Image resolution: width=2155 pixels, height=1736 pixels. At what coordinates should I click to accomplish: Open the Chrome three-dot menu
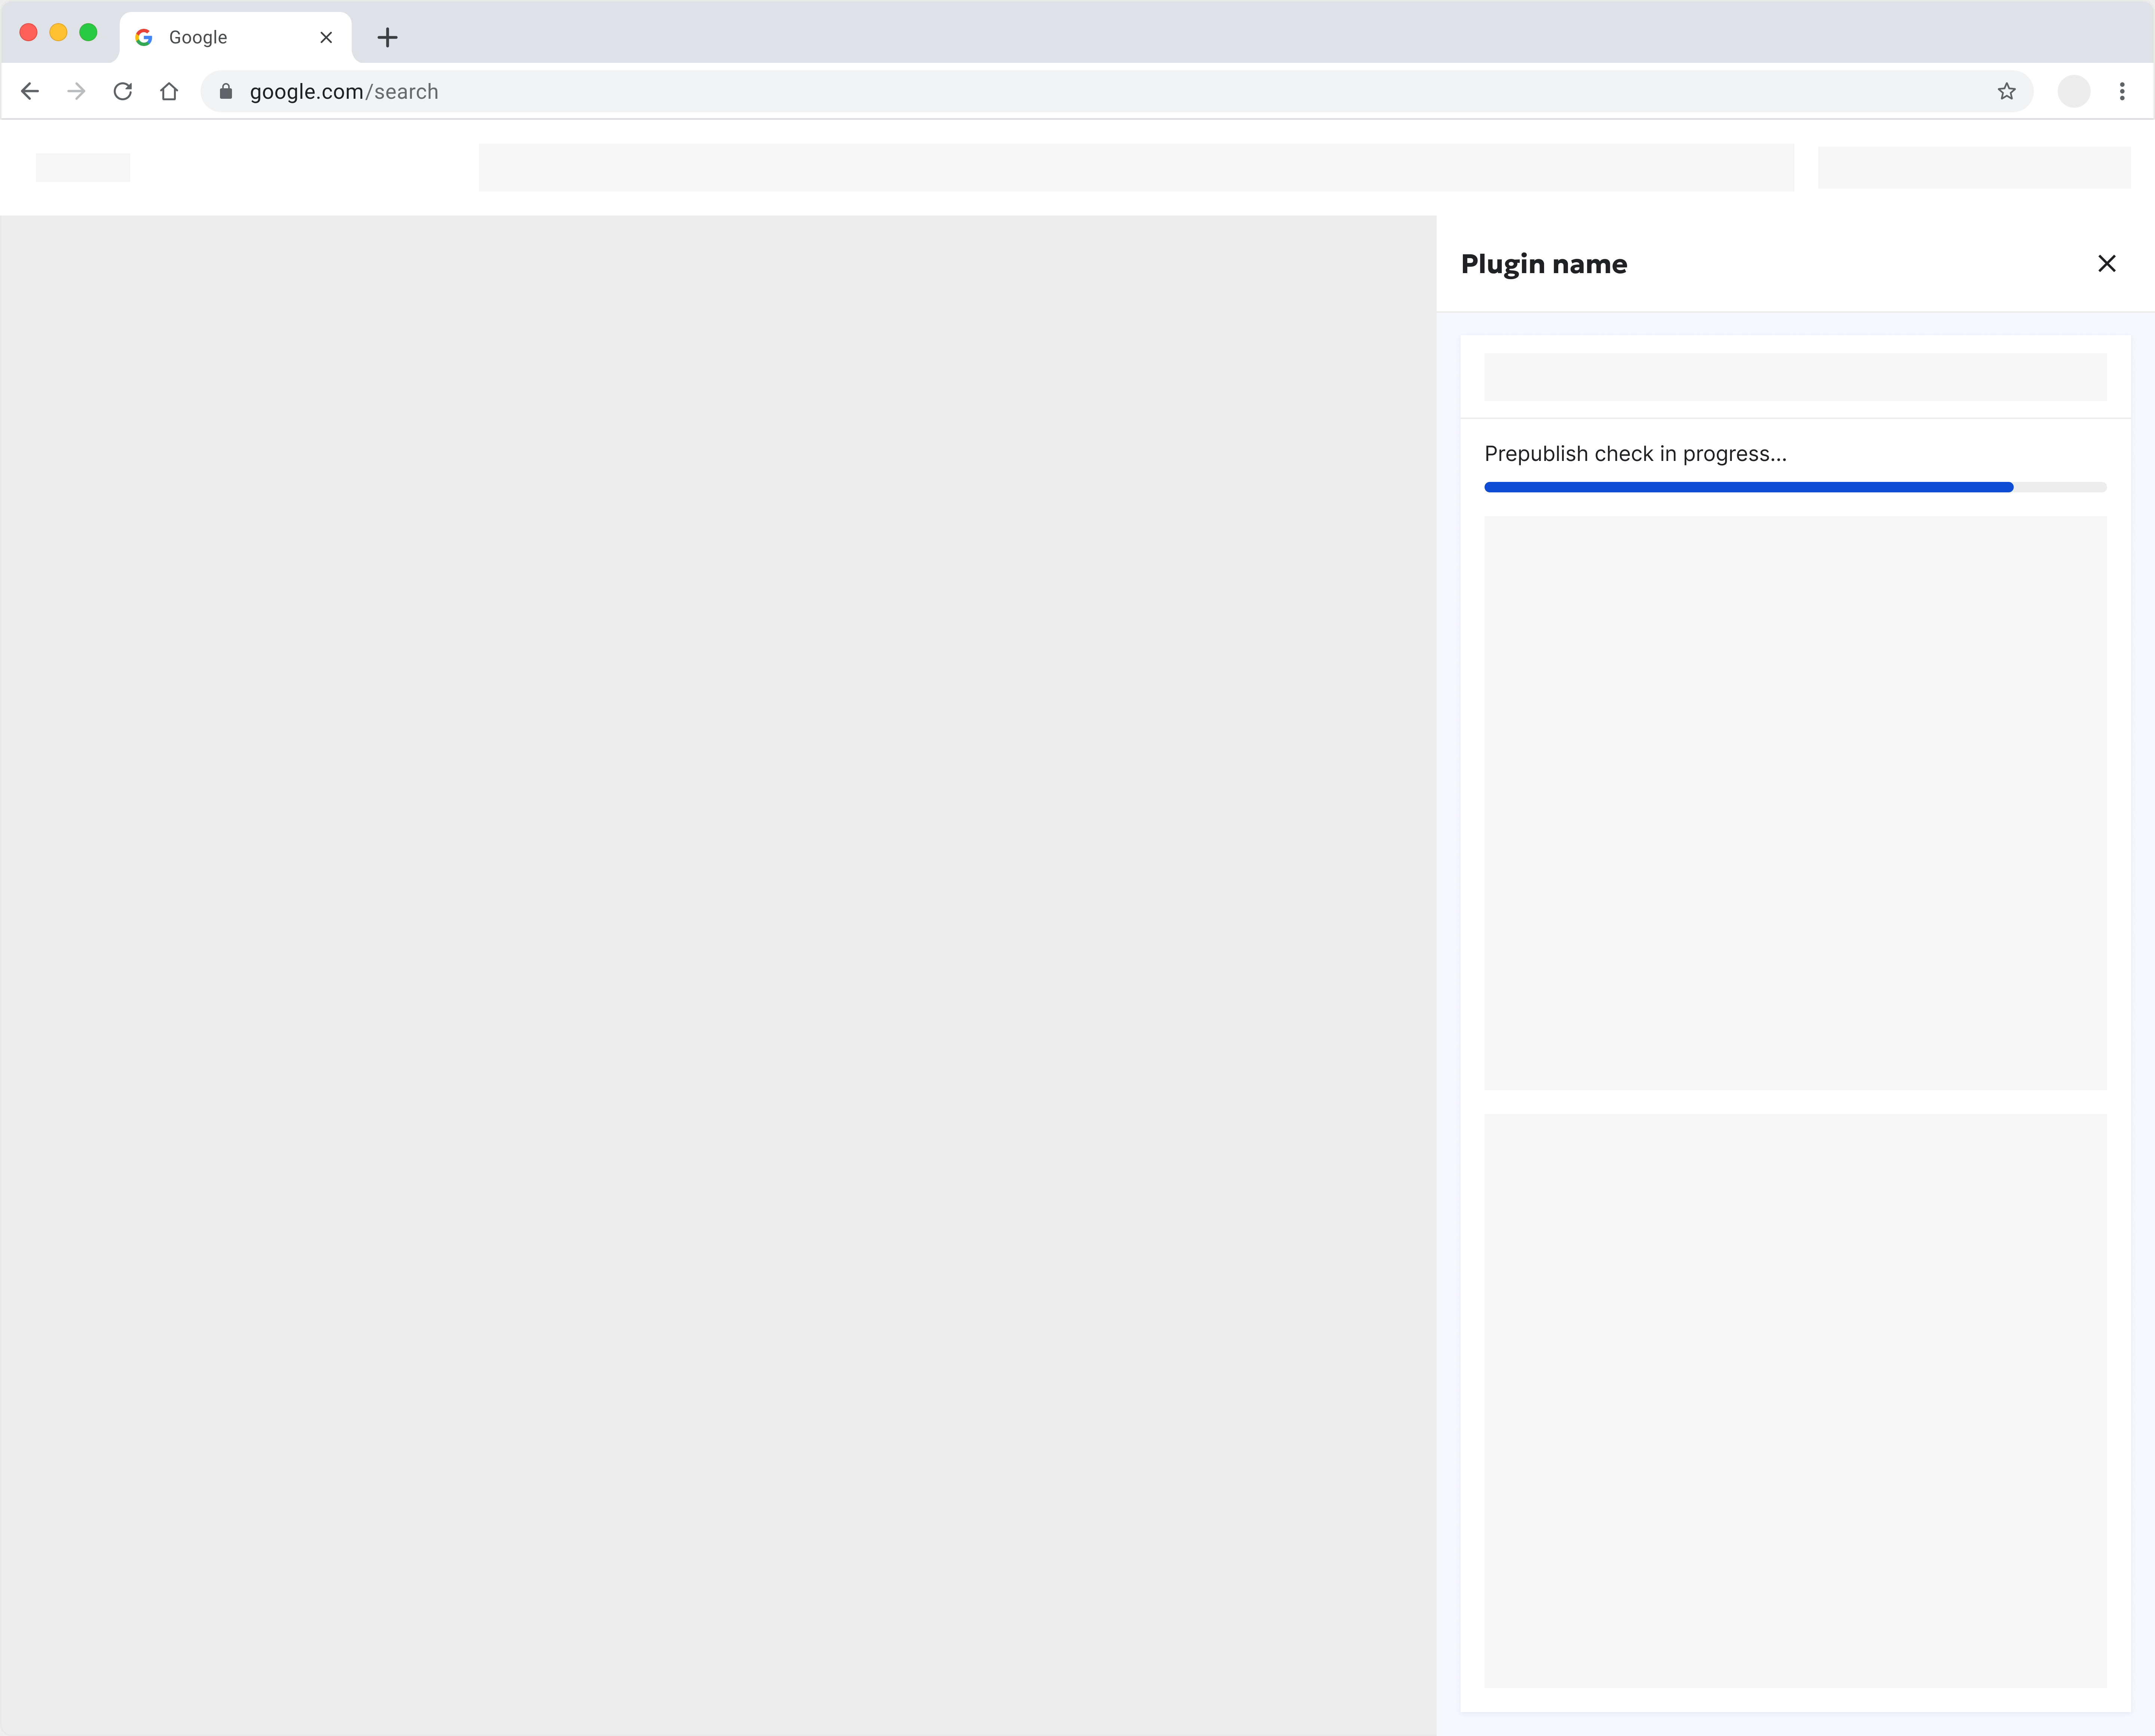pyautogui.click(x=2122, y=91)
